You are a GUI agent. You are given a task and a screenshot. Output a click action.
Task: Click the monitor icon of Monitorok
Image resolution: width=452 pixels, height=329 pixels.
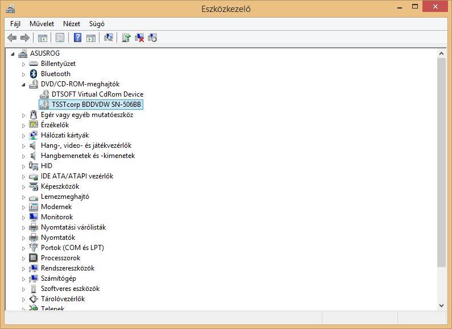[x=34, y=217]
